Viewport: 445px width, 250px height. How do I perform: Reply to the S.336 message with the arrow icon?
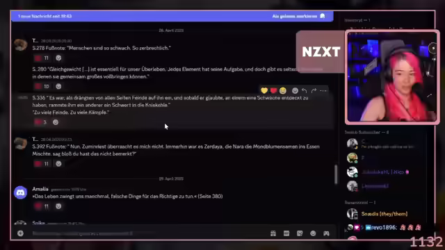pyautogui.click(x=305, y=91)
